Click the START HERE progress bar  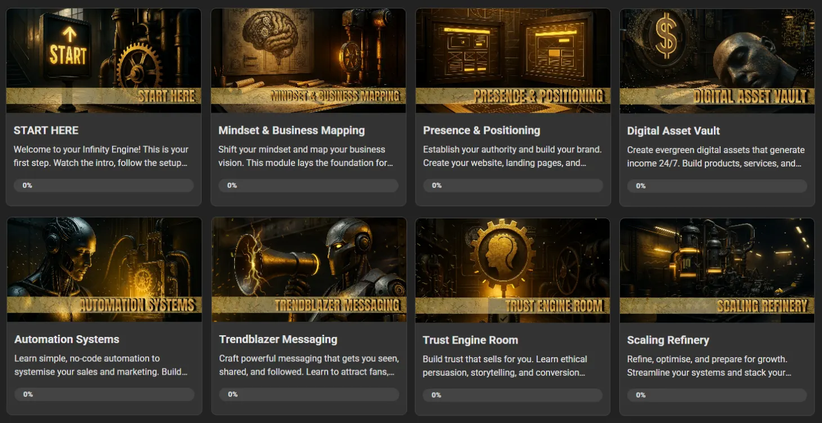[104, 186]
